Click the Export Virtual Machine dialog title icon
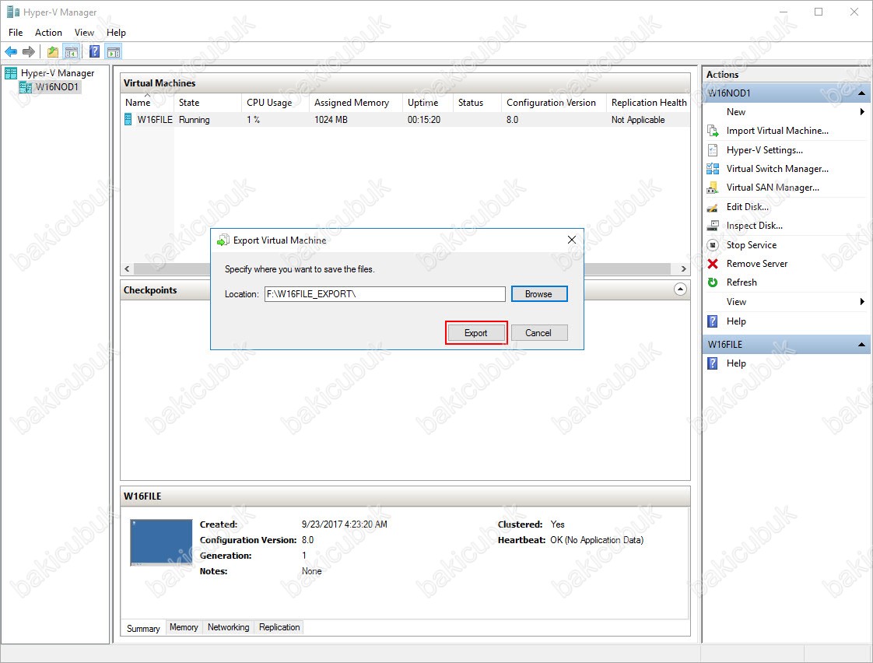This screenshot has height=663, width=873. (223, 240)
